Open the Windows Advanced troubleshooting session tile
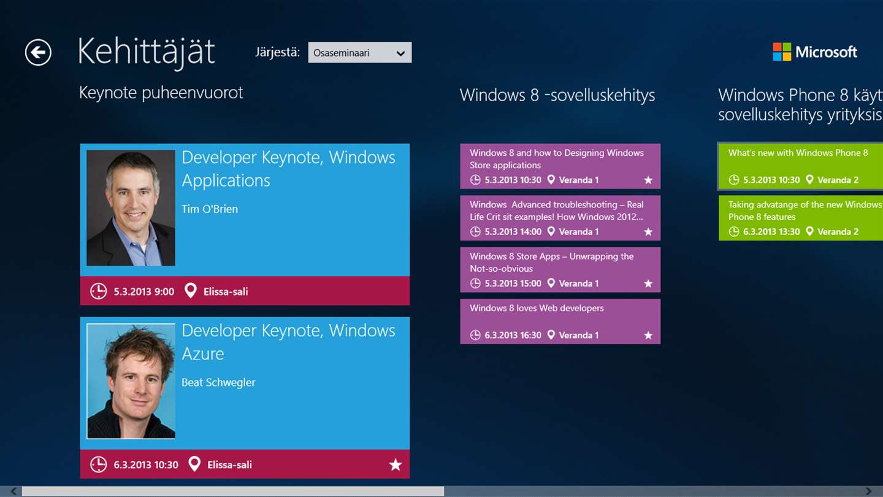This screenshot has width=883, height=497. (x=560, y=218)
